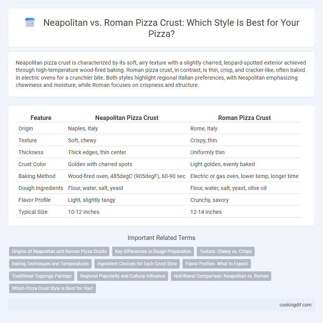The height and width of the screenshot is (323, 323).
Task: Select 'Which Pizza Crust Style is Best for You?'
Action: pos(53,288)
